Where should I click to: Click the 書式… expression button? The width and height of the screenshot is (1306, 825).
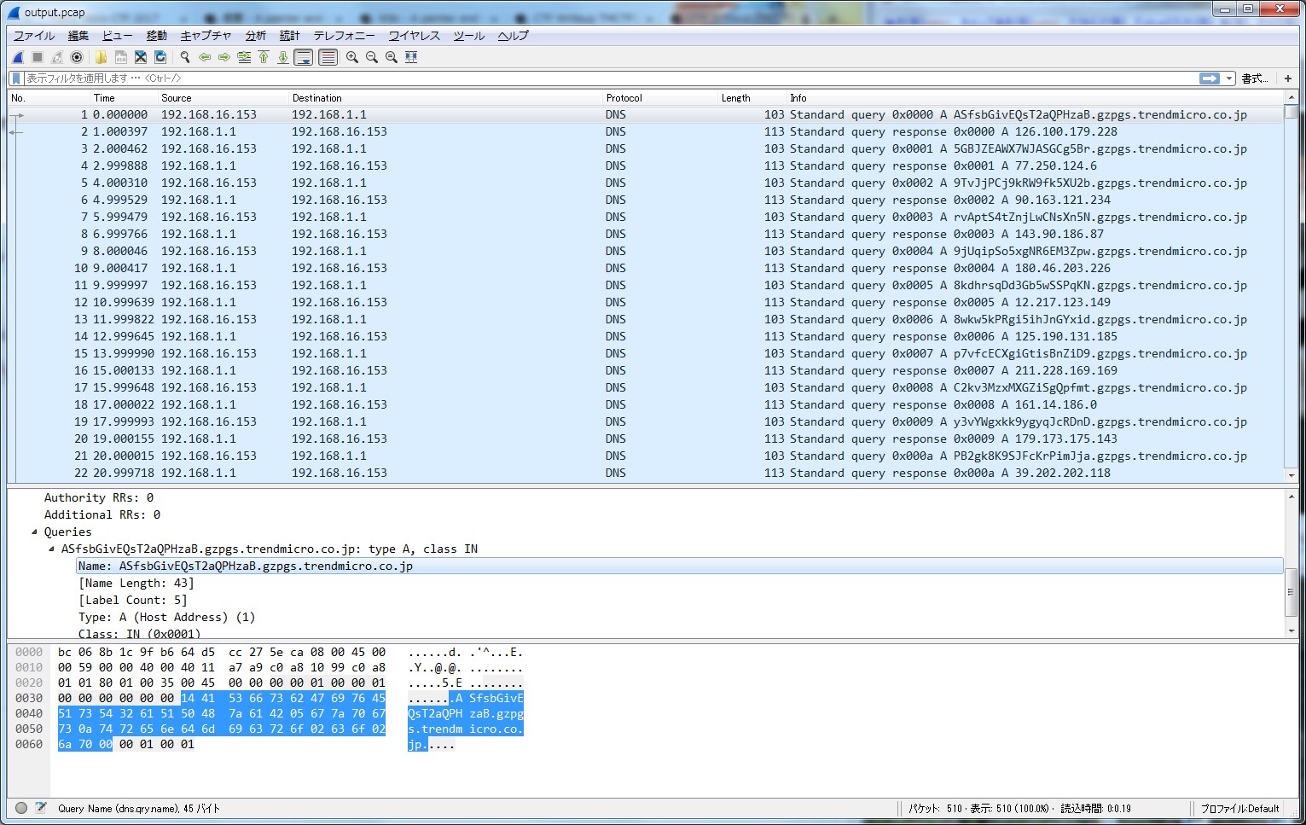coord(1254,78)
